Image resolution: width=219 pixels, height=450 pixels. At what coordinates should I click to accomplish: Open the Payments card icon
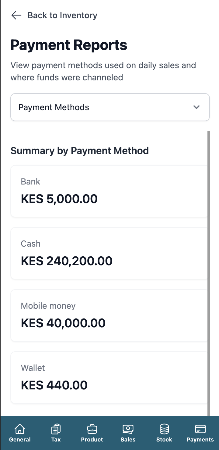[200, 428]
